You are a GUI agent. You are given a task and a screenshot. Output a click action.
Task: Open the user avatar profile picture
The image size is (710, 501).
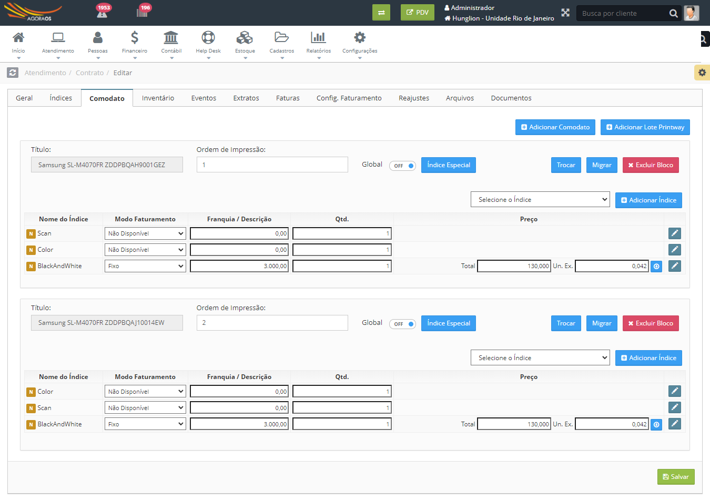[692, 13]
